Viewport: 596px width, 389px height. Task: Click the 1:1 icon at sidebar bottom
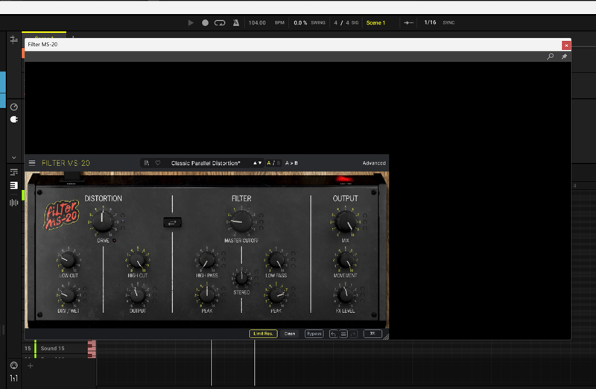13,378
